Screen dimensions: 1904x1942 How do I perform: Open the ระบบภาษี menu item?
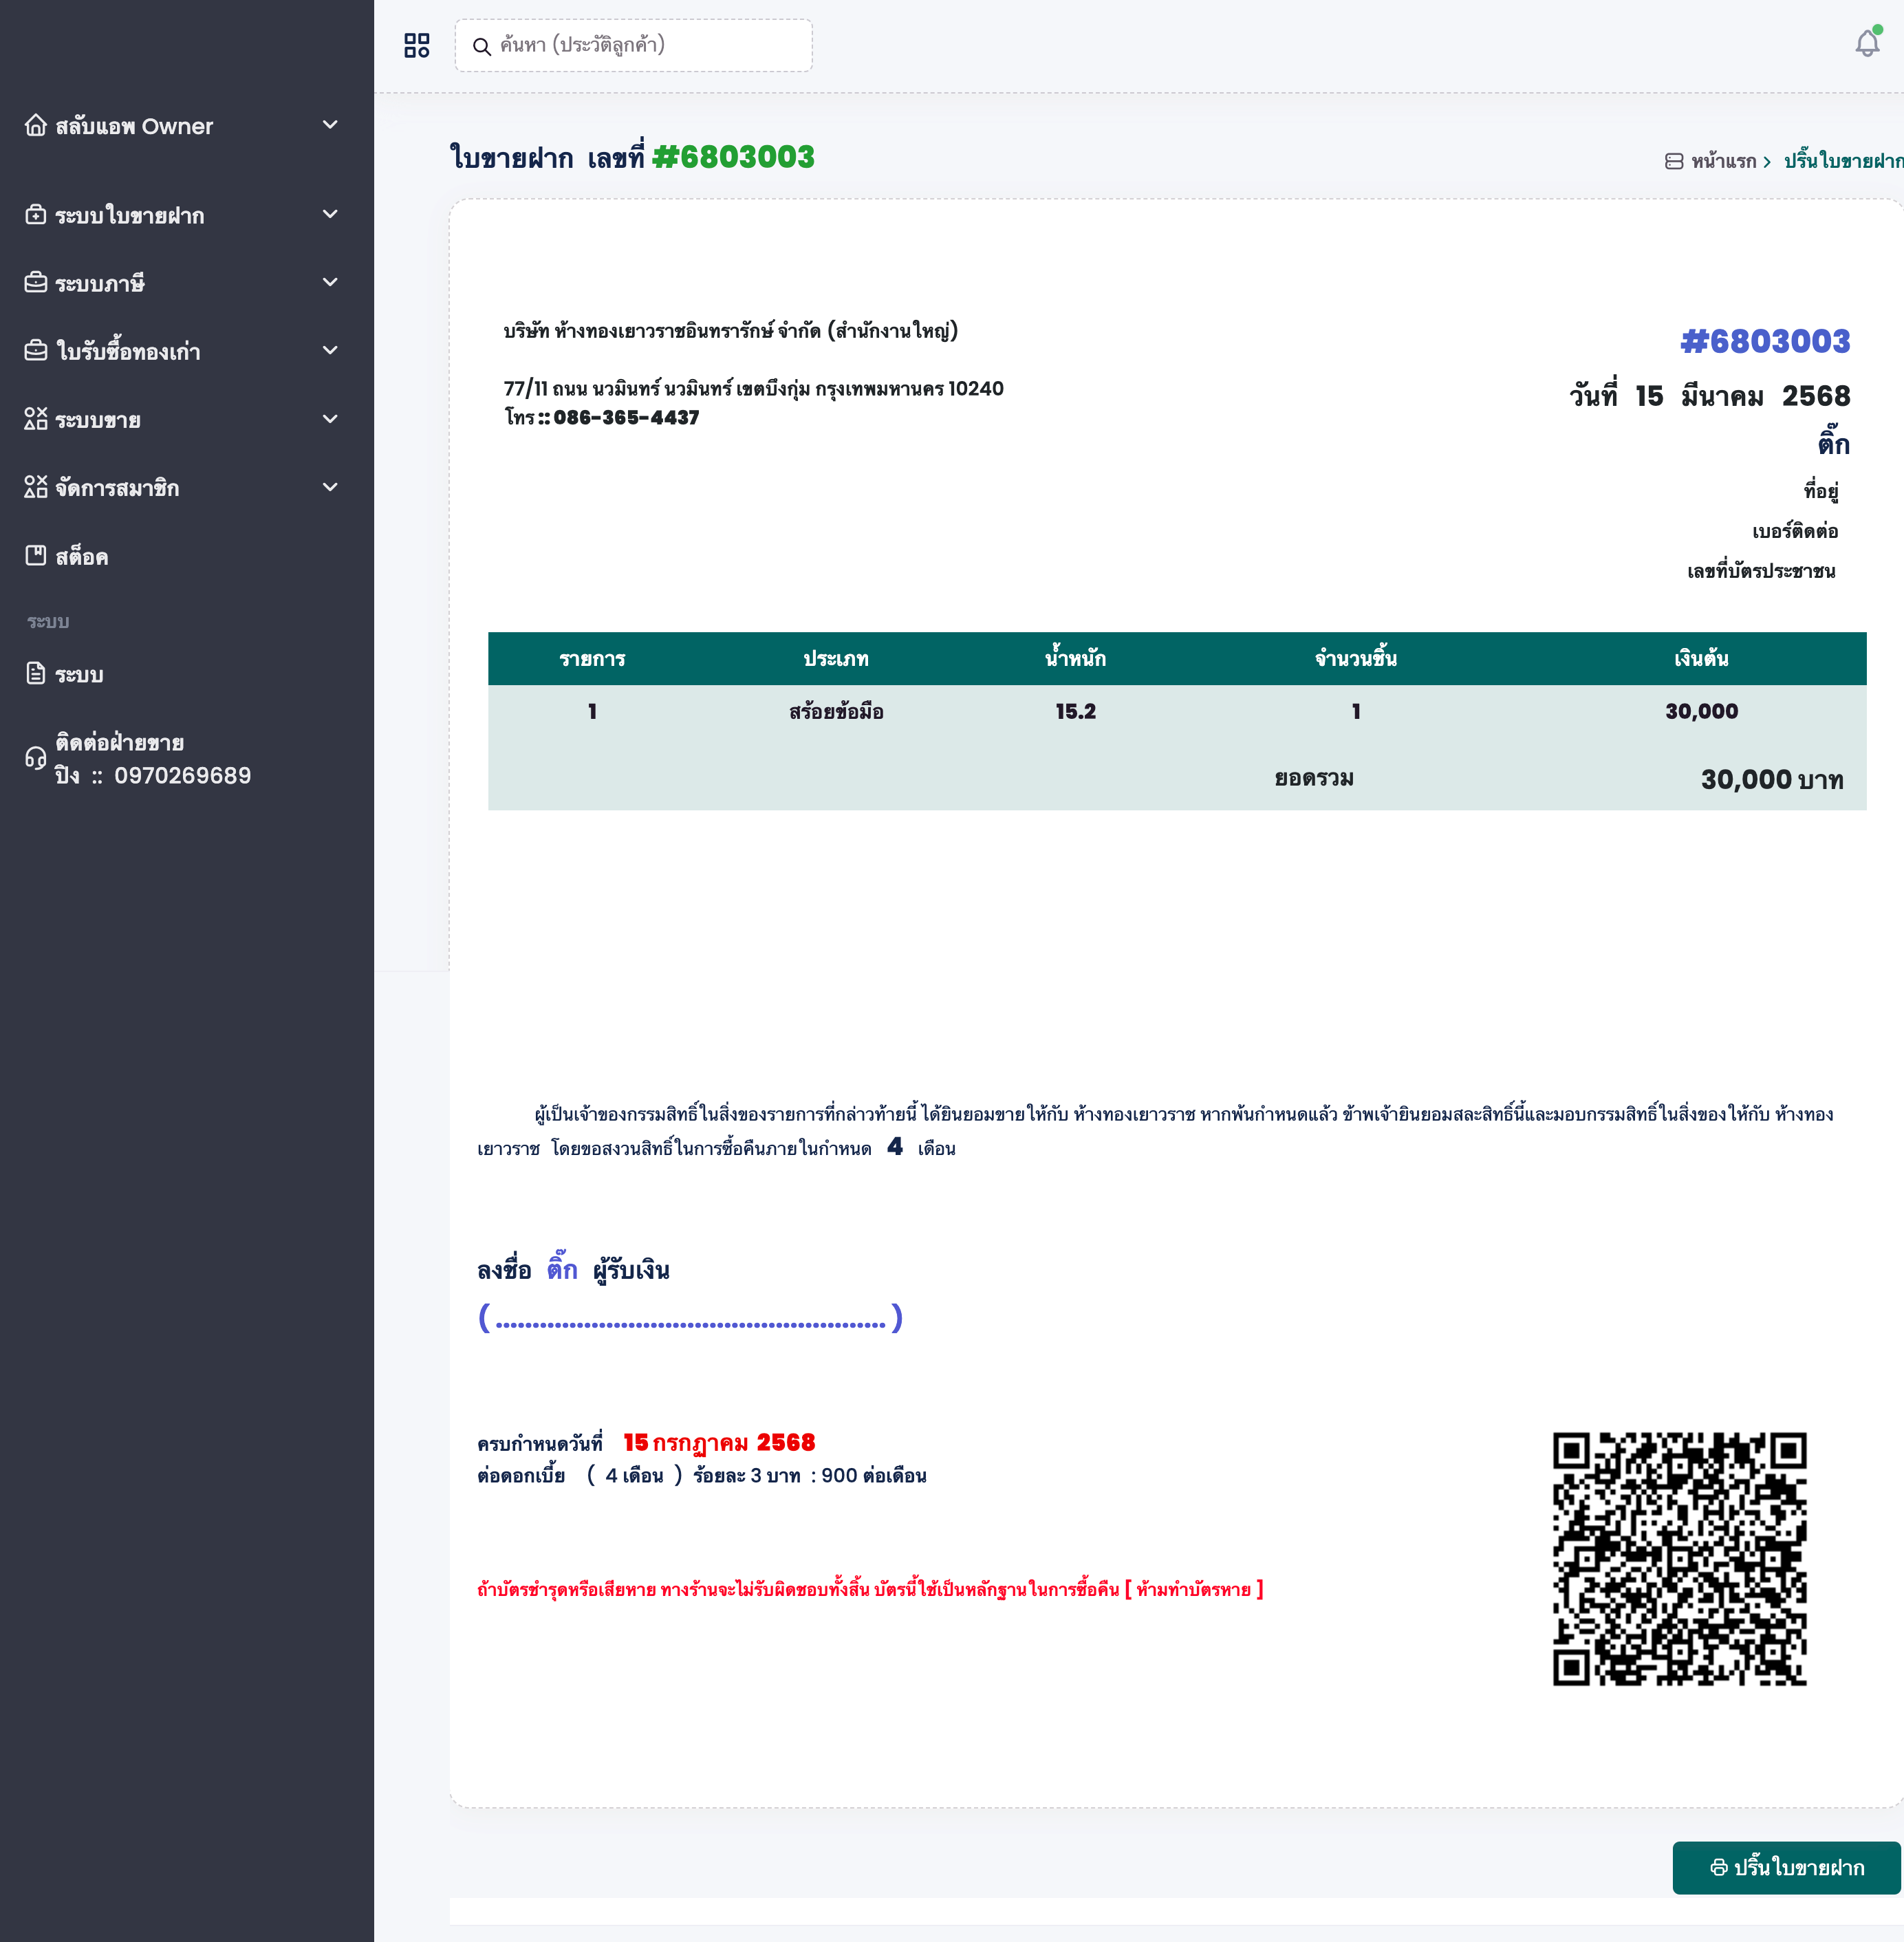(100, 284)
